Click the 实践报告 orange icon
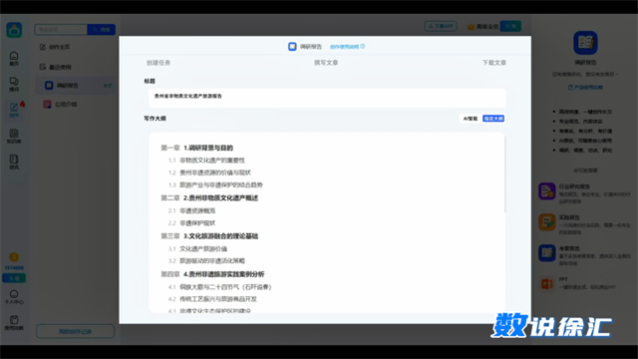This screenshot has width=638, height=359. pos(547,222)
